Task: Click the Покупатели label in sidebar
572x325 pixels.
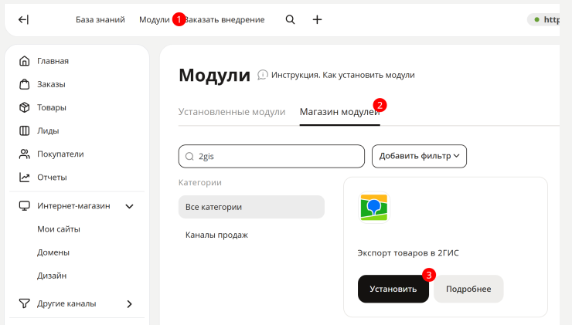Action: point(60,154)
